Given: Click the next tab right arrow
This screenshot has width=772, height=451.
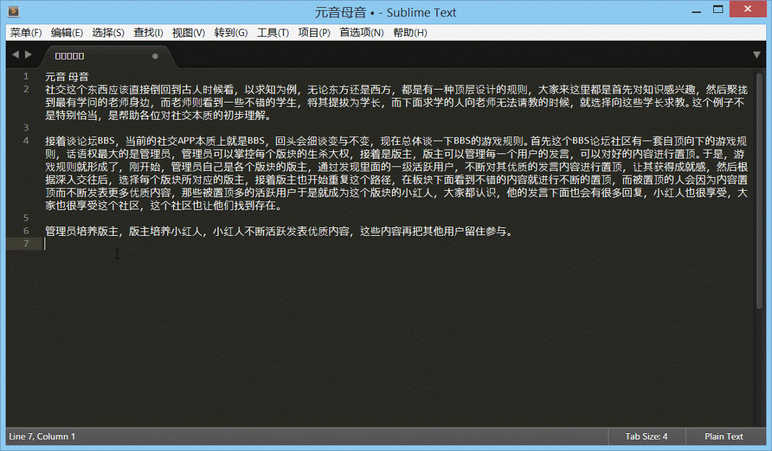Looking at the screenshot, I should pyautogui.click(x=29, y=54).
